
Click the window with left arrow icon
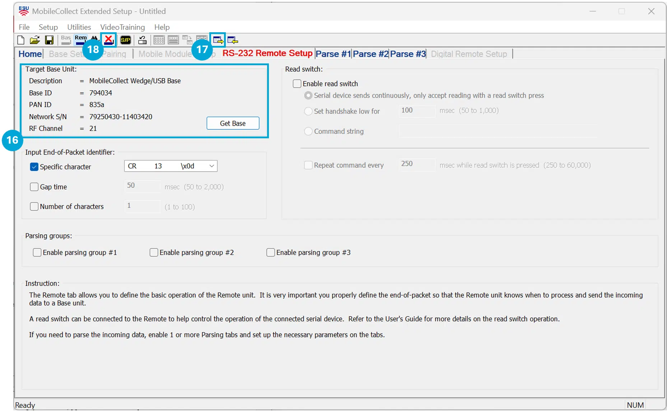tap(233, 40)
